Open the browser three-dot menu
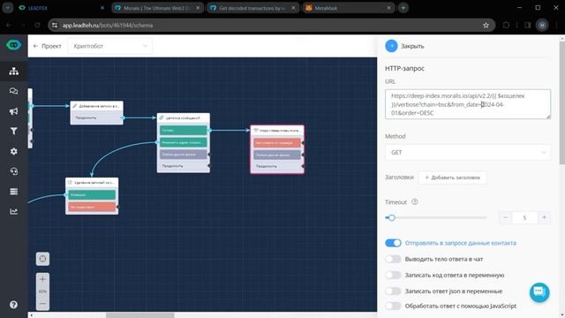 click(557, 26)
